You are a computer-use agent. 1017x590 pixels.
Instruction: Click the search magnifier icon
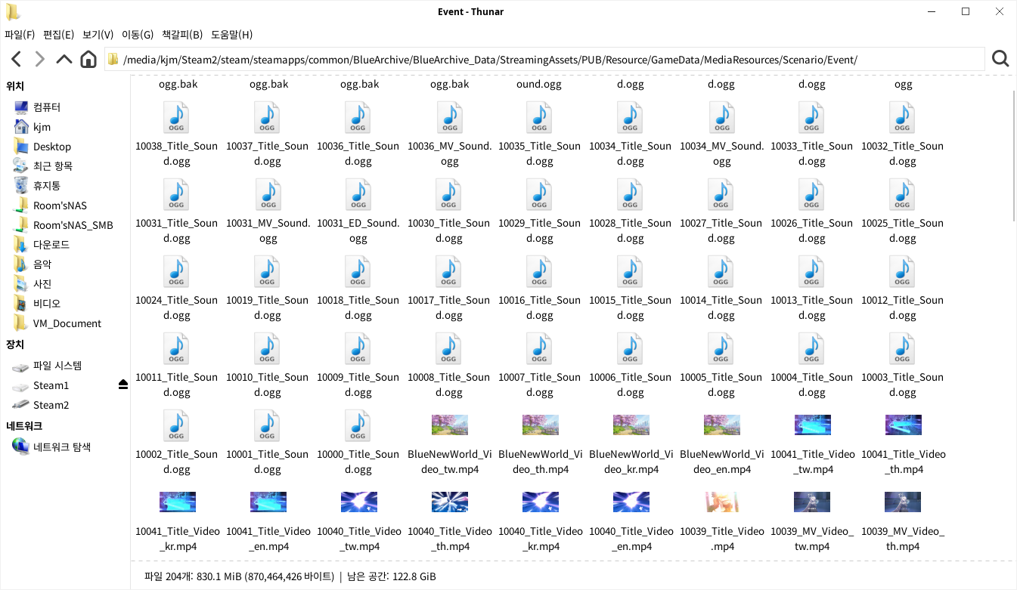pyautogui.click(x=1000, y=59)
